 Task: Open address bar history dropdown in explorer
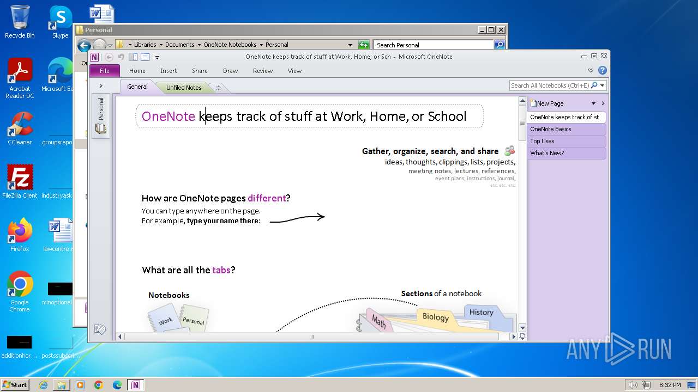[x=350, y=45]
